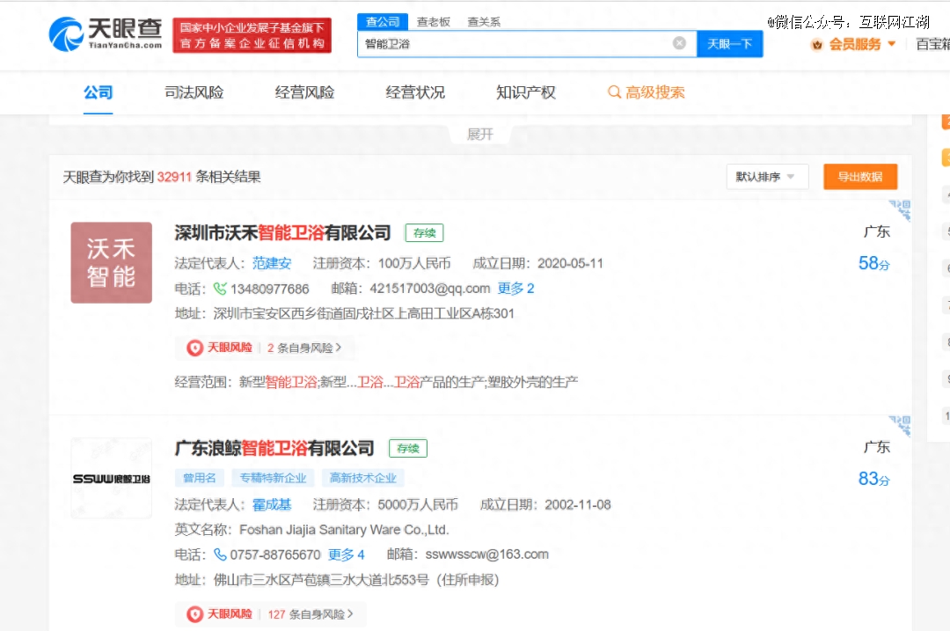The image size is (950, 631).
Task: Select the 83分 score of 广东浪鲸
Action: pos(873,478)
